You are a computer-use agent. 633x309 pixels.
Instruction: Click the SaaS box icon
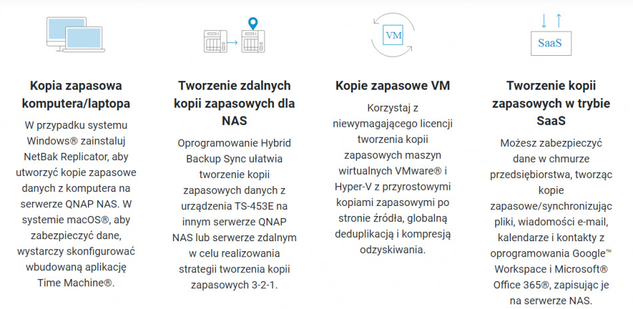pyautogui.click(x=550, y=43)
